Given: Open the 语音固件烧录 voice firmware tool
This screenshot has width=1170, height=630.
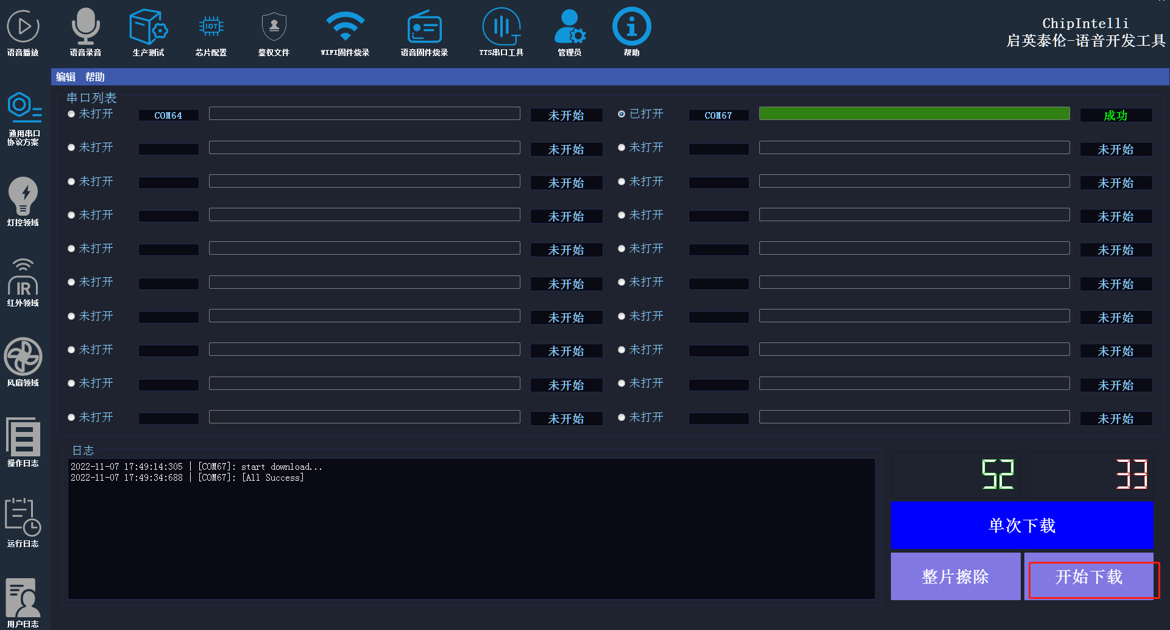Looking at the screenshot, I should click(x=424, y=32).
